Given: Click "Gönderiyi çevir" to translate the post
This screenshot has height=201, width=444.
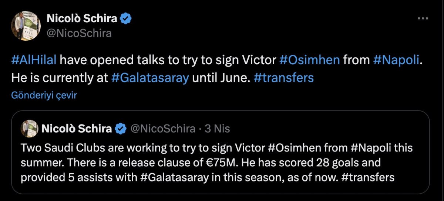Looking at the screenshot, I should [44, 95].
